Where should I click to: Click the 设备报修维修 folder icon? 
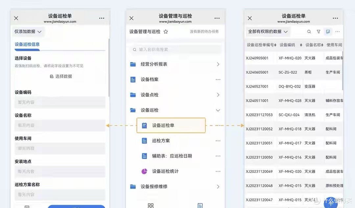coord(133,187)
